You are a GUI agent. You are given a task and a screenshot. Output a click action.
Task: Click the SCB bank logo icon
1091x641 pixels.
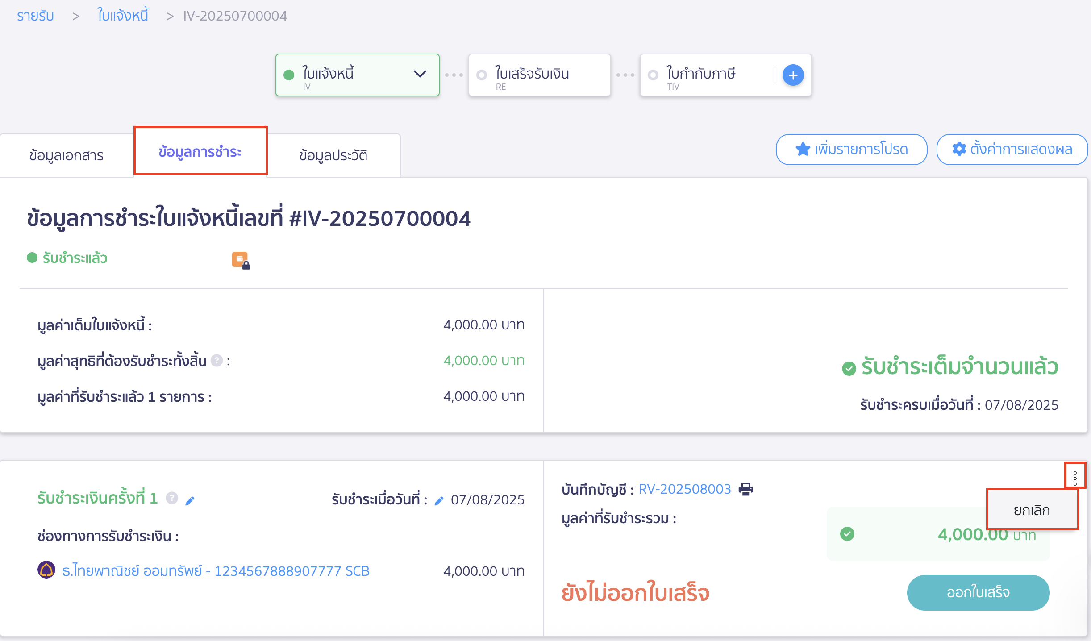tap(46, 570)
